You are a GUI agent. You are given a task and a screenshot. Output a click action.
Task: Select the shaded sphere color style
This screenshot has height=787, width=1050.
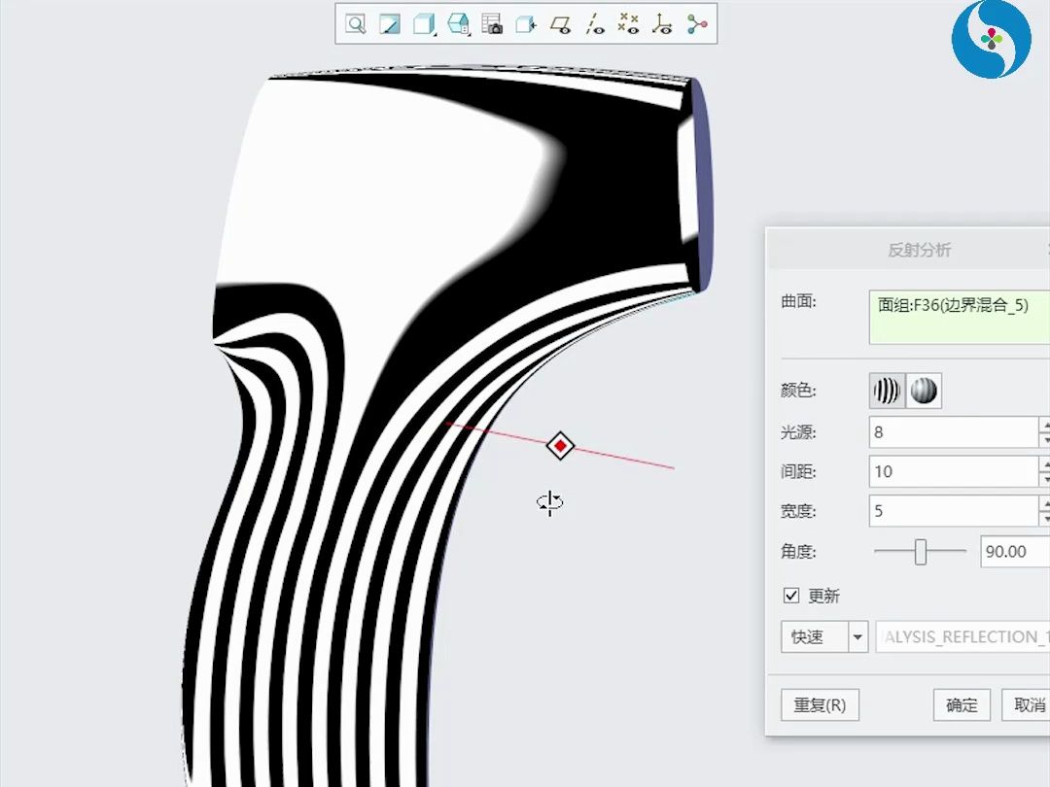click(x=923, y=391)
